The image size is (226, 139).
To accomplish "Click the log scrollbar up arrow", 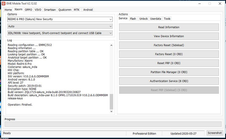I will point(111,45).
